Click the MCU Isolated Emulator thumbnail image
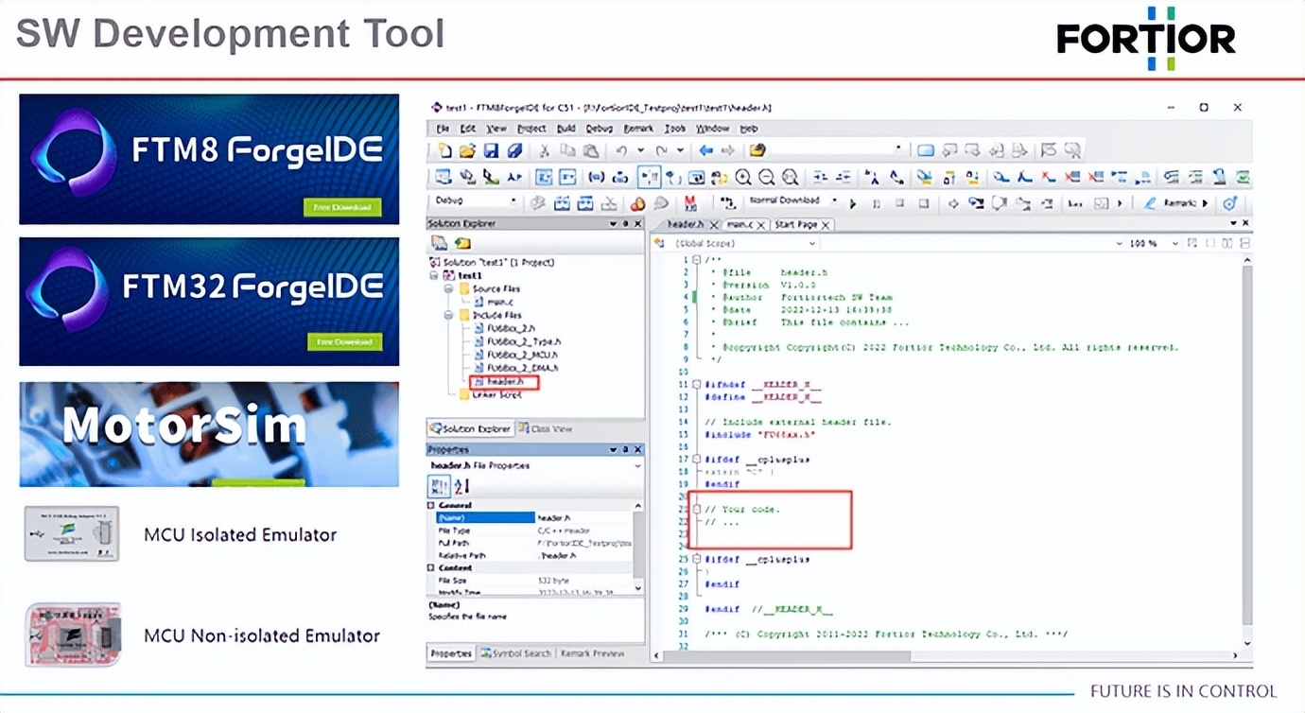1305x713 pixels. point(72,534)
